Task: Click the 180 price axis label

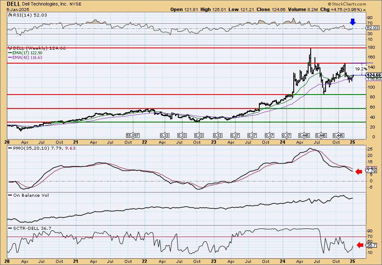Action: coord(371,47)
